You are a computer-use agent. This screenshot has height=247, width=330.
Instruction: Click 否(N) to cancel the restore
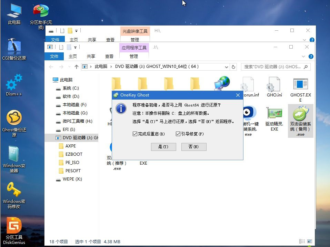tap(193, 147)
